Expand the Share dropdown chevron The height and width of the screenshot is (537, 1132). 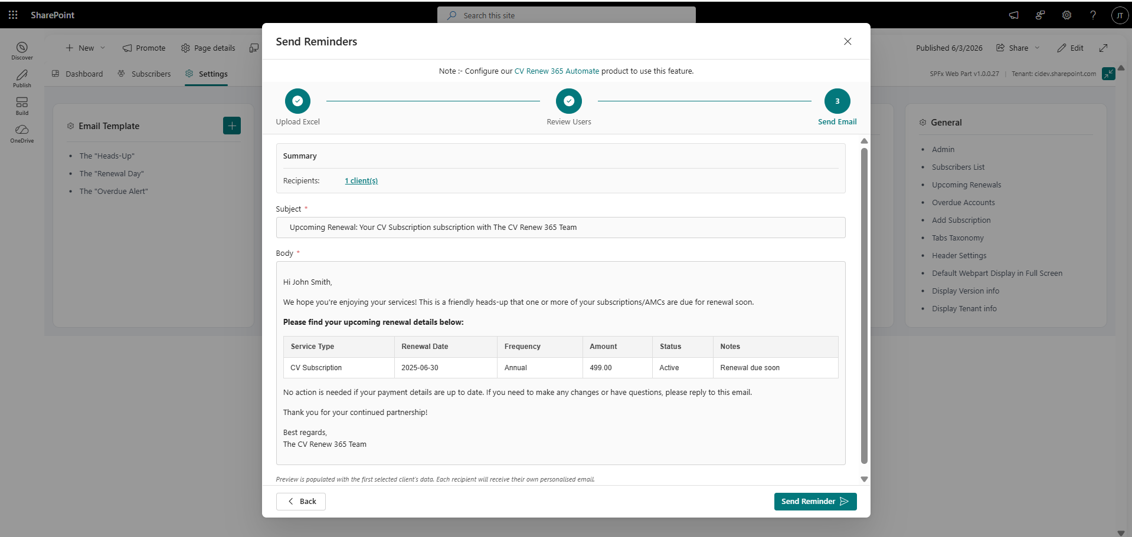click(x=1037, y=48)
